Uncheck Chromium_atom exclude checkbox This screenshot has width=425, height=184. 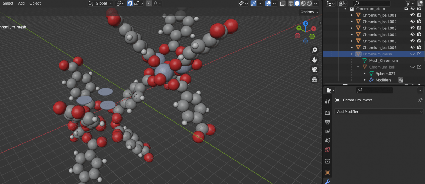pyautogui.click(x=406, y=9)
